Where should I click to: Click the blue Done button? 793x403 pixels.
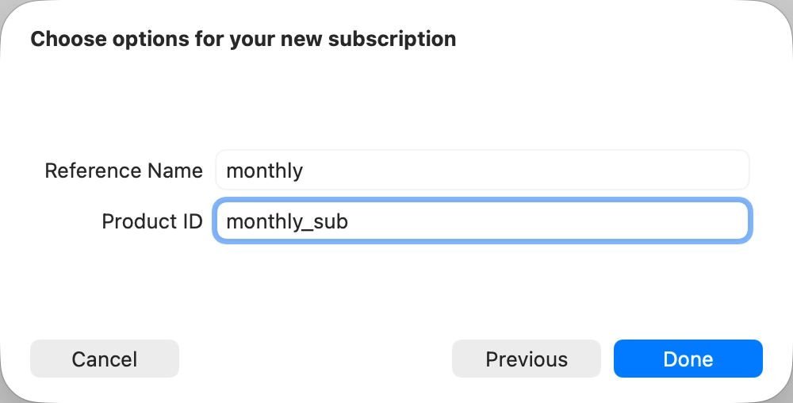(688, 359)
